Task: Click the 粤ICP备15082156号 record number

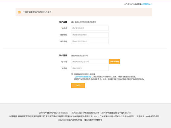Action: coord(93,120)
